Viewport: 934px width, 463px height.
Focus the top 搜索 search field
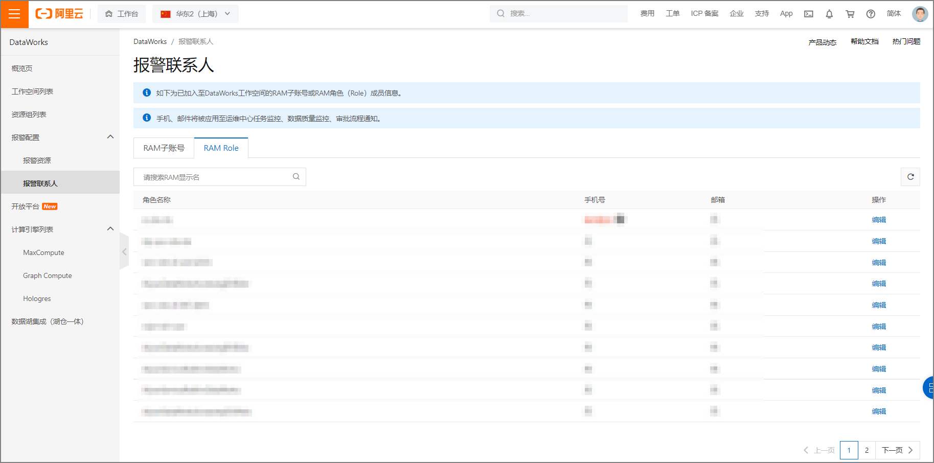click(x=559, y=14)
